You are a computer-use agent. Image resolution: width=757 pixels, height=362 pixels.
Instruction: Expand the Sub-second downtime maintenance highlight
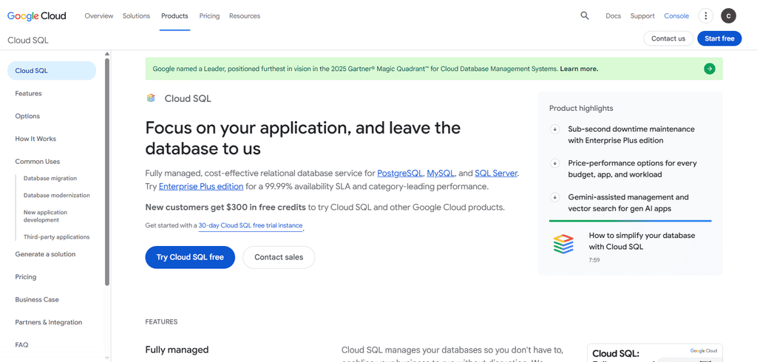pos(554,129)
